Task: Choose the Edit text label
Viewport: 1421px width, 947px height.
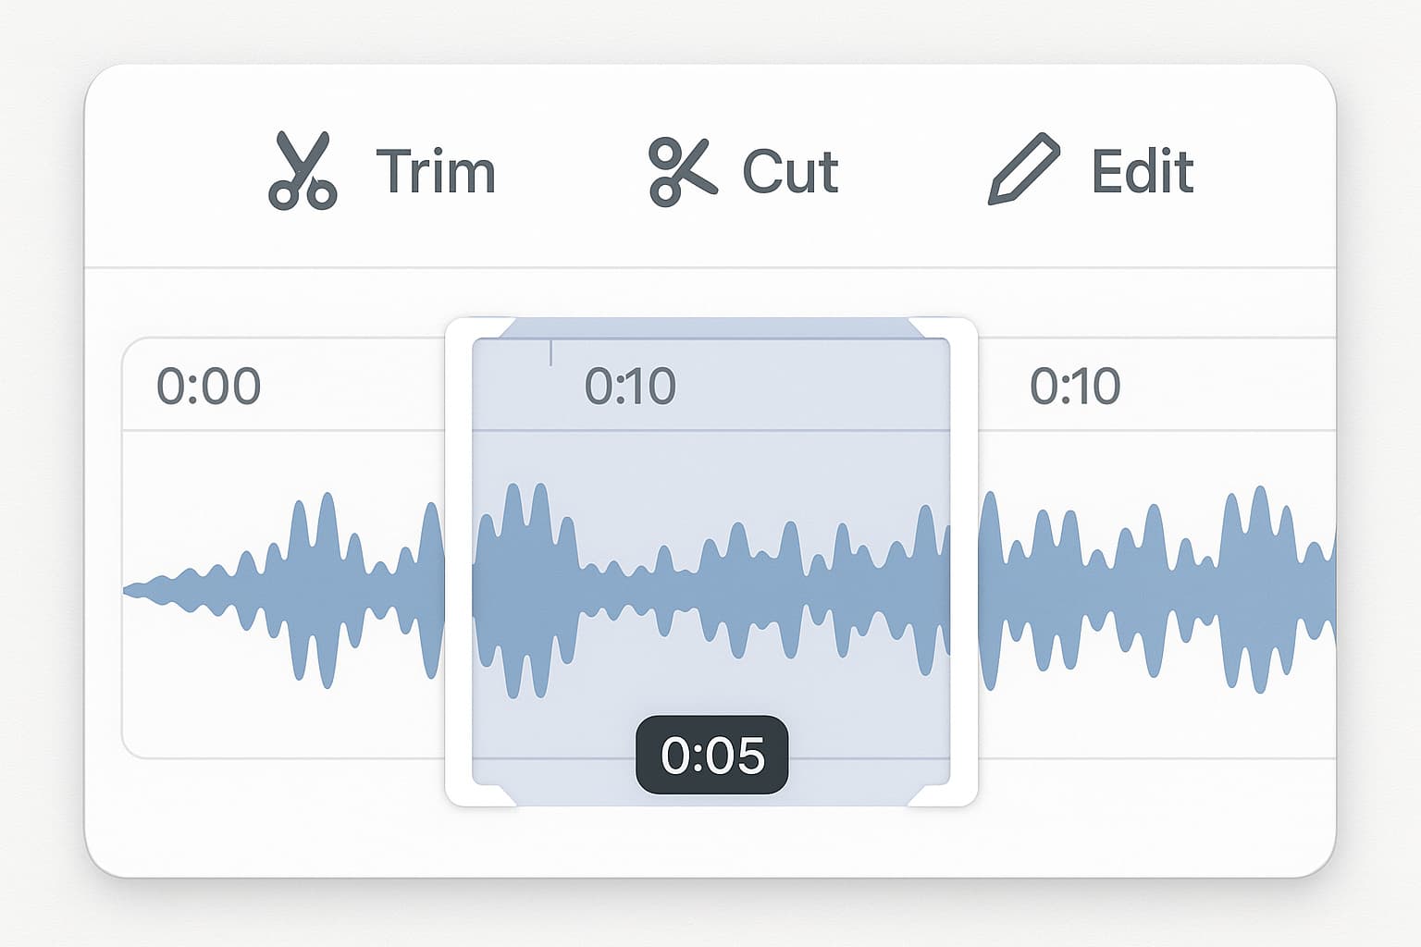Action: pos(1143,172)
